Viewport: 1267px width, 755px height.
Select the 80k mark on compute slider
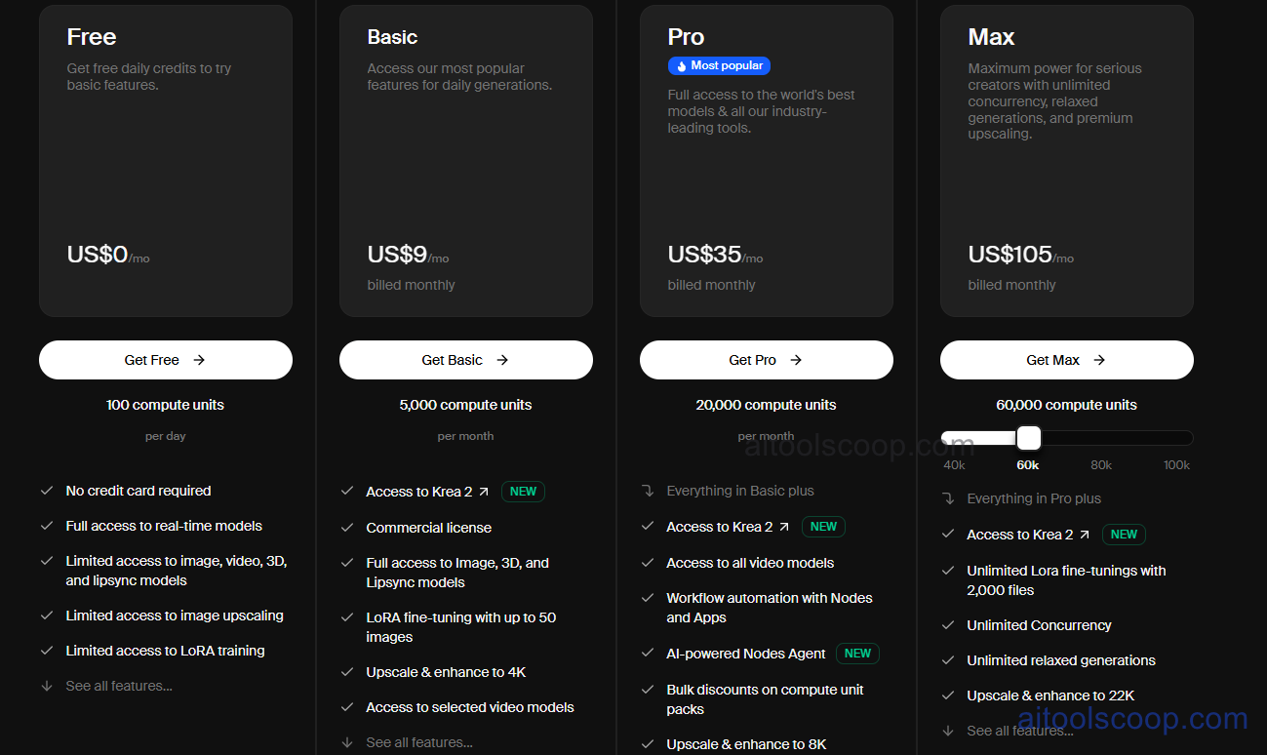pyautogui.click(x=1101, y=465)
